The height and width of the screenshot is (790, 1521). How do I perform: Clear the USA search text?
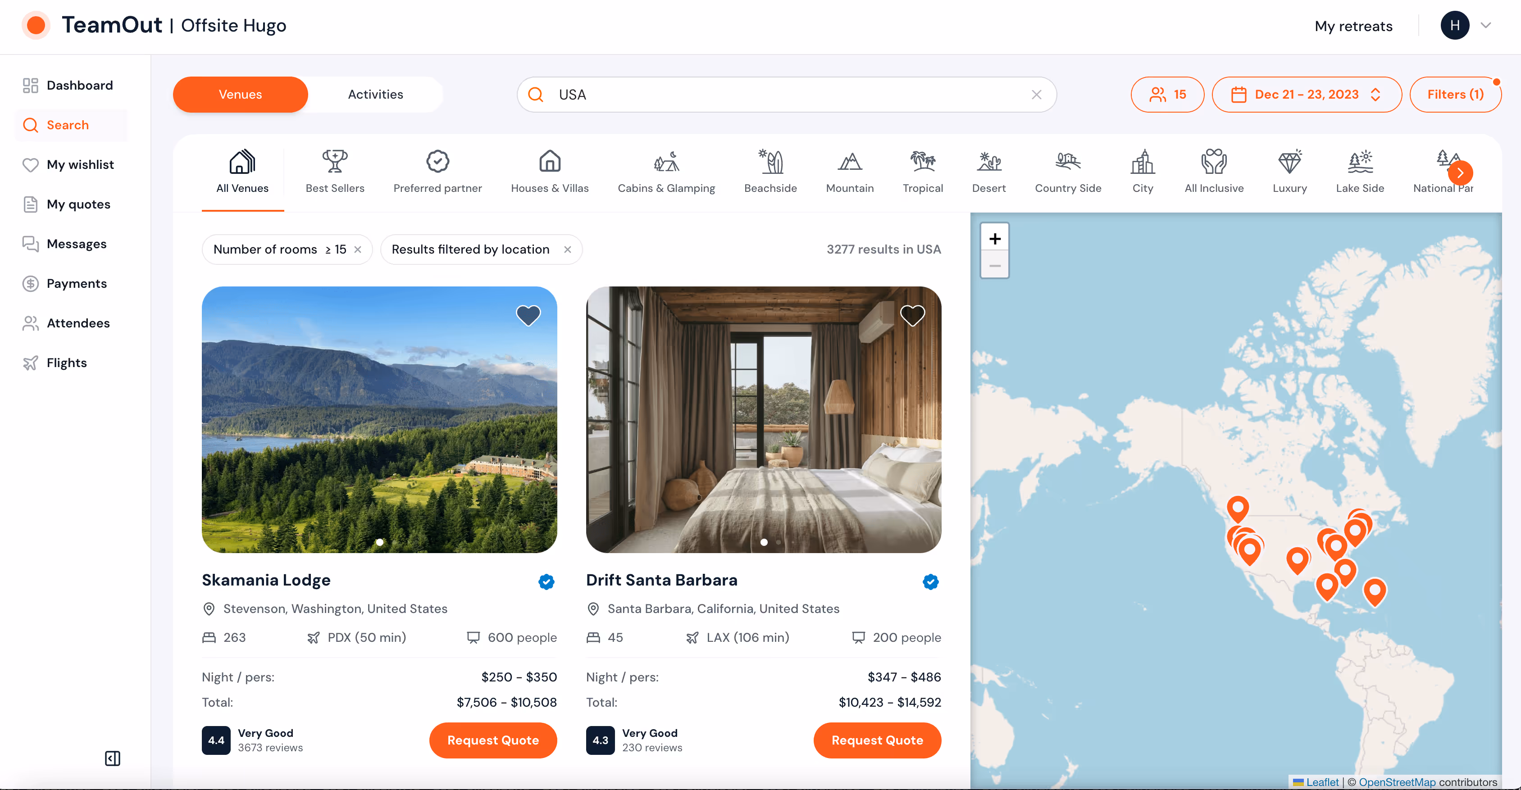[x=1036, y=95]
